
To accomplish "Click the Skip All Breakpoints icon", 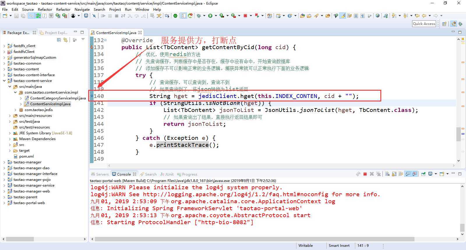I will pyautogui.click(x=94, y=16).
